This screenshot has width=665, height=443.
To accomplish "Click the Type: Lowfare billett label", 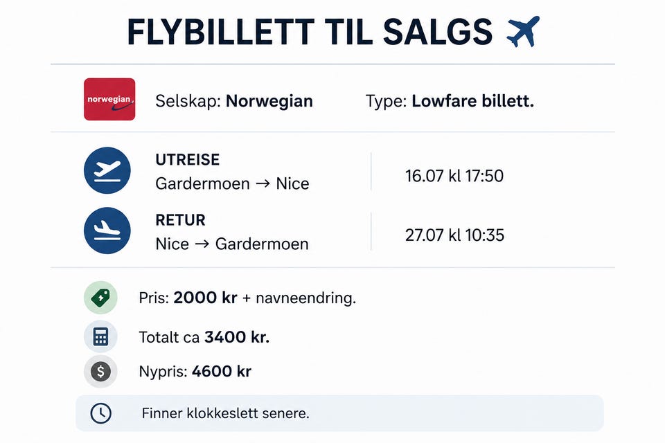I will [450, 101].
